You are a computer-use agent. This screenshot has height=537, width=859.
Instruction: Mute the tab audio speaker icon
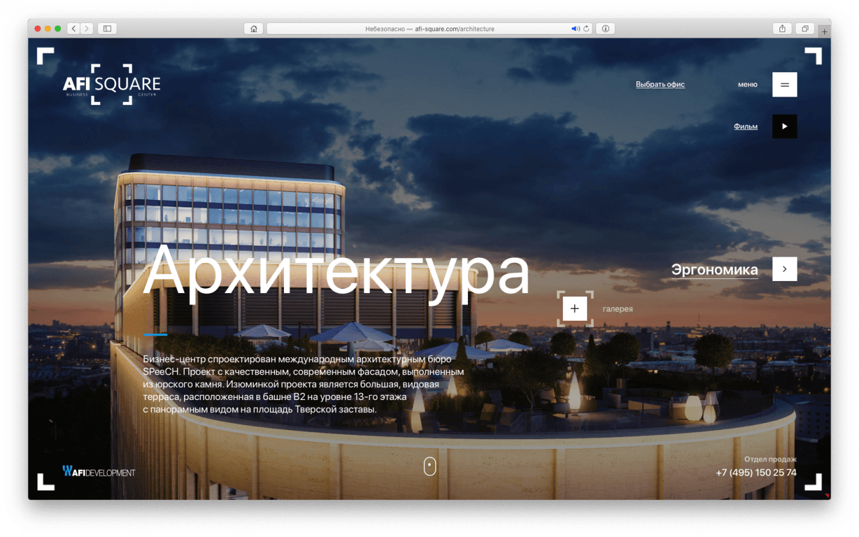pos(575,29)
